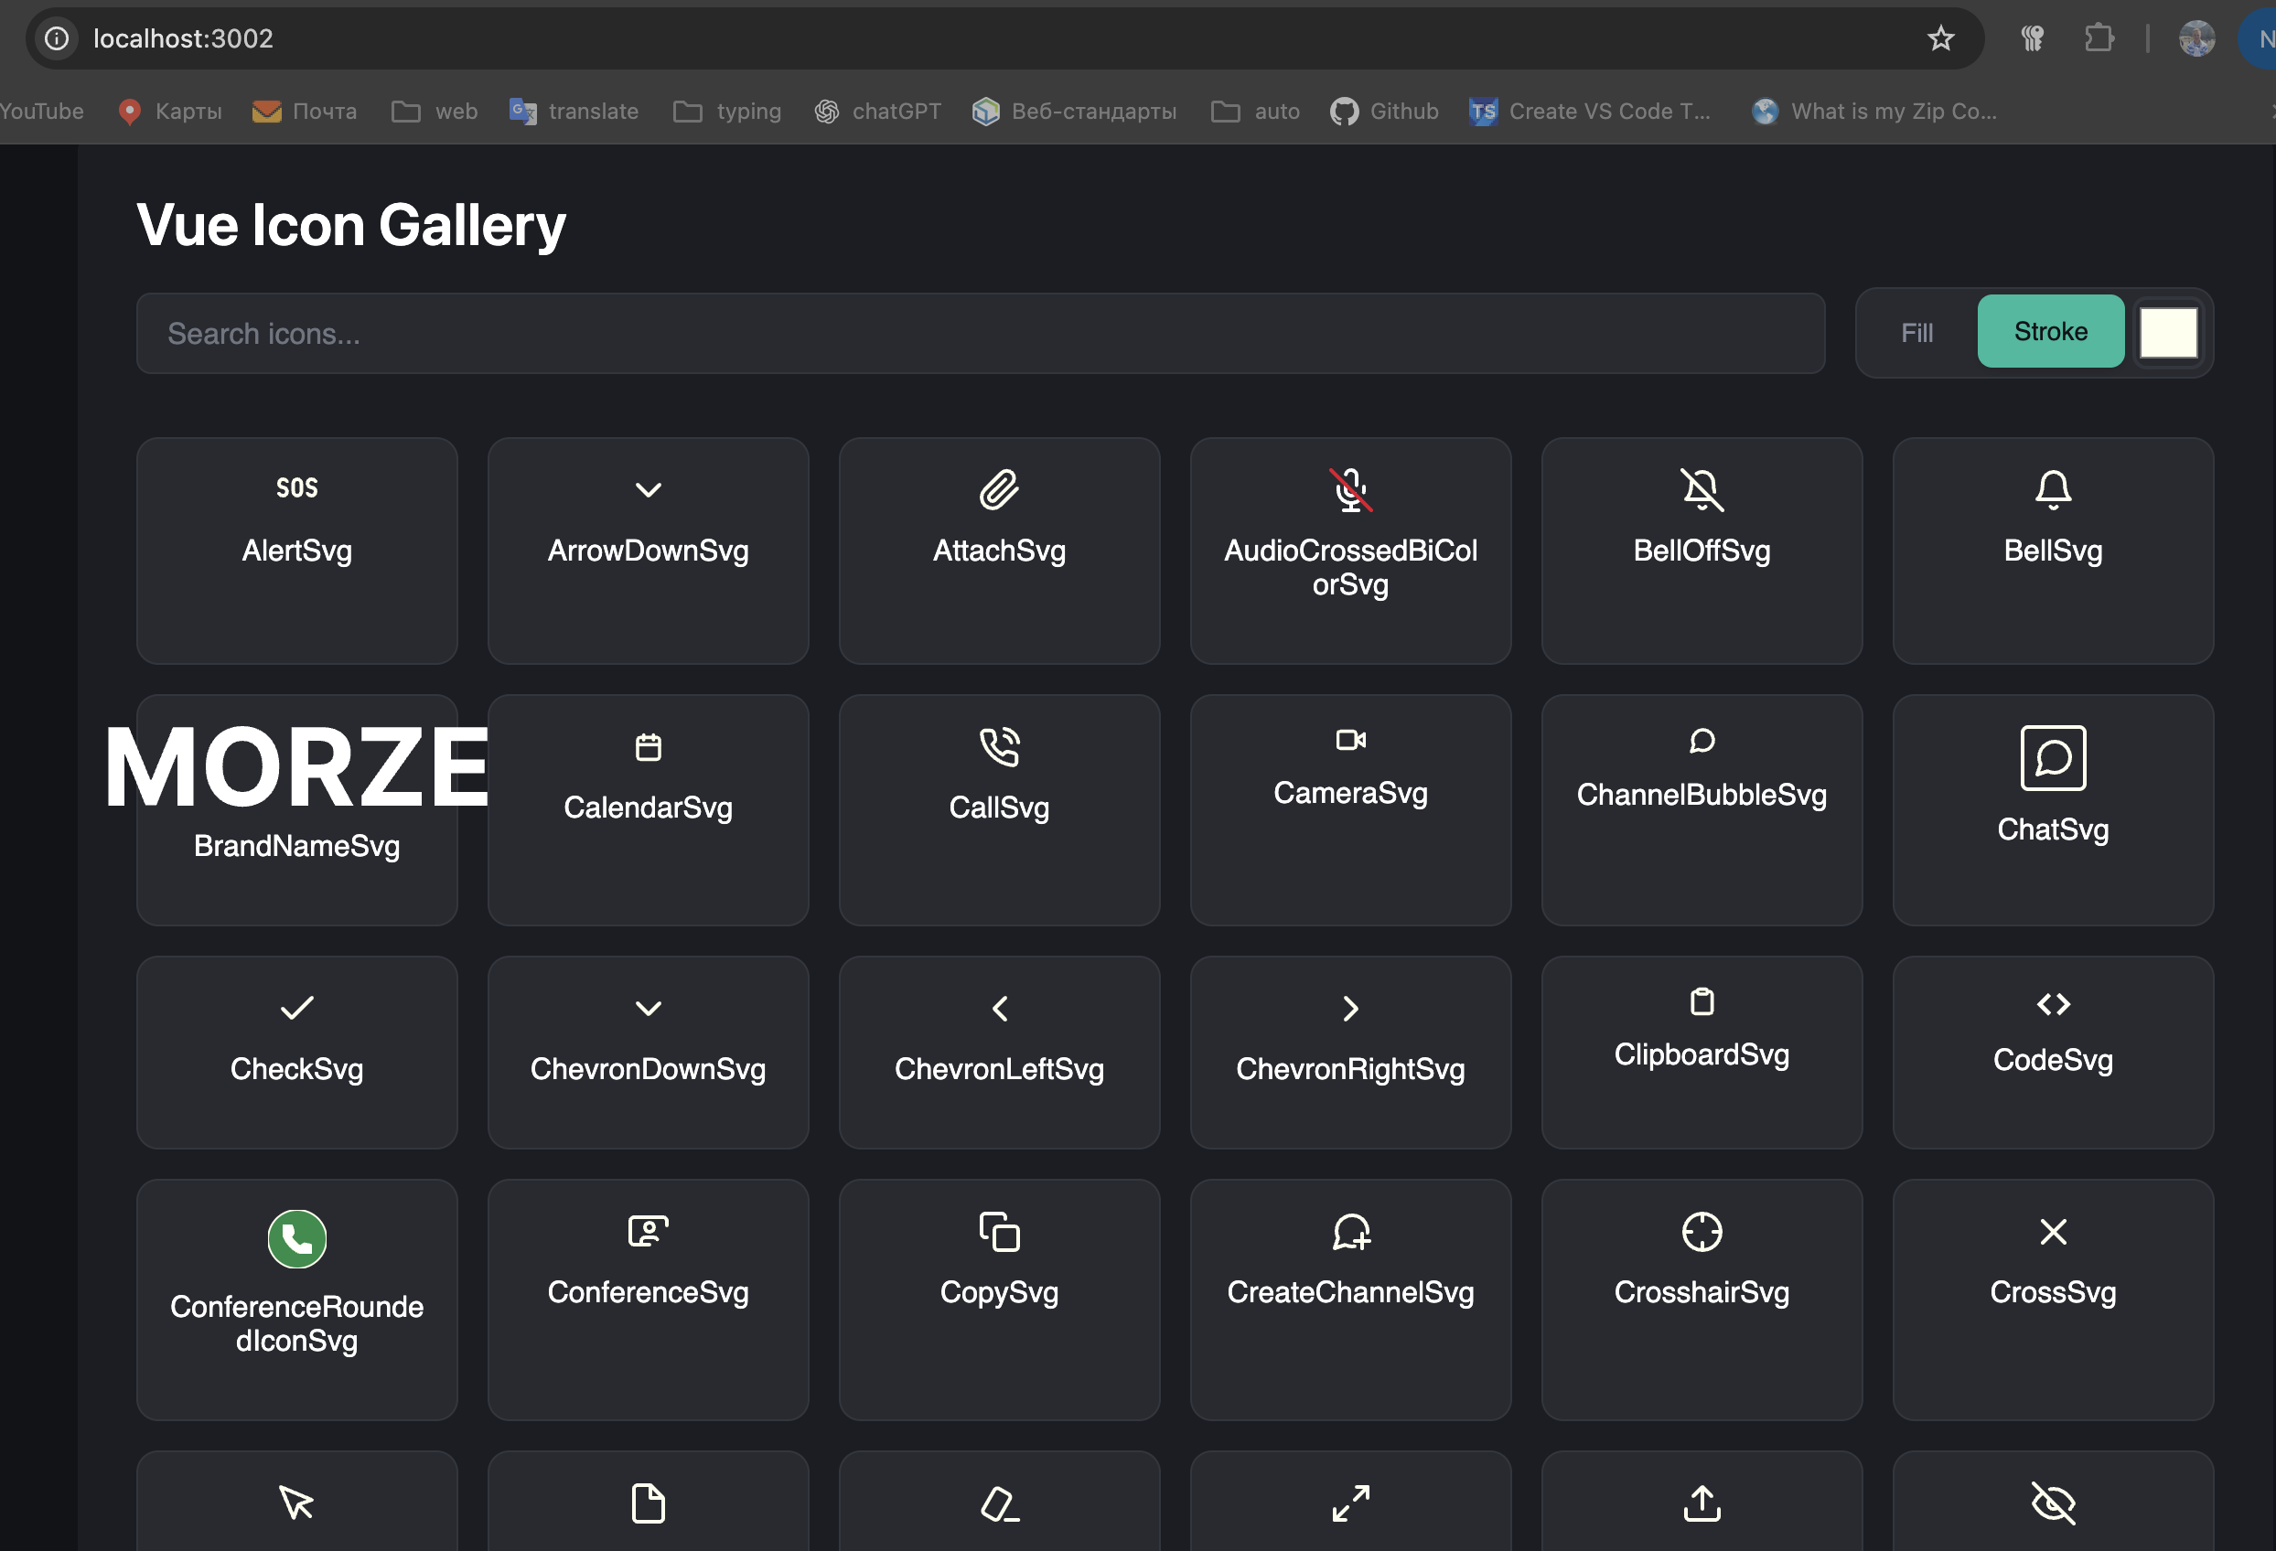Open the chatGPT bookmark
The image size is (2276, 1551).
coord(877,112)
